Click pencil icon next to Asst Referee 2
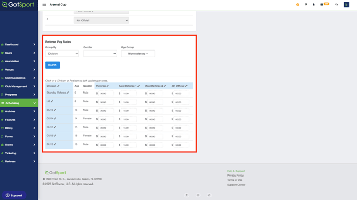The image size is (357, 200). (165, 86)
